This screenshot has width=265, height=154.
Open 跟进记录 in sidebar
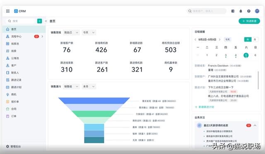24,80
